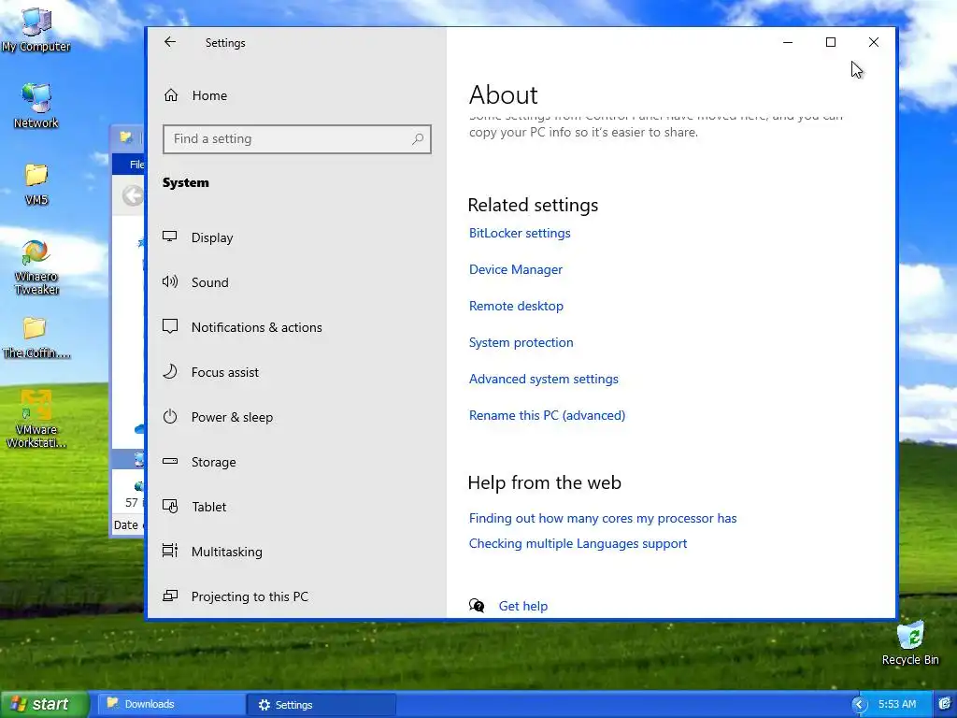Minimize the Settings window
This screenshot has width=957, height=718.
[787, 42]
